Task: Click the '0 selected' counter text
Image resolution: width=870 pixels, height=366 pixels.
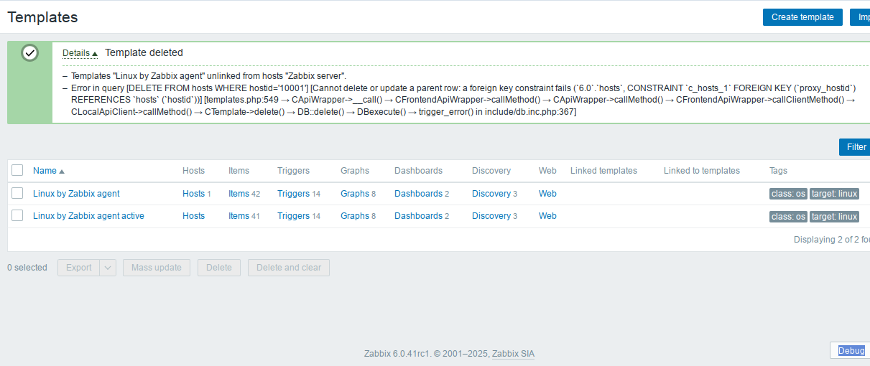Action: pos(27,268)
